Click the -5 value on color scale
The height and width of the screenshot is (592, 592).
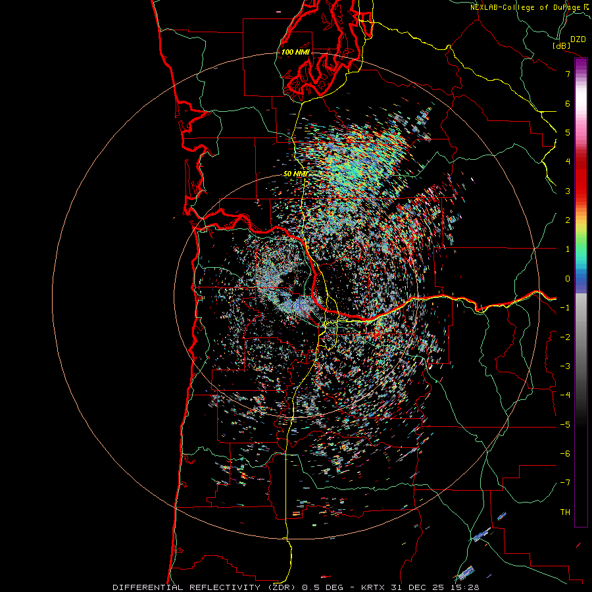pyautogui.click(x=565, y=425)
